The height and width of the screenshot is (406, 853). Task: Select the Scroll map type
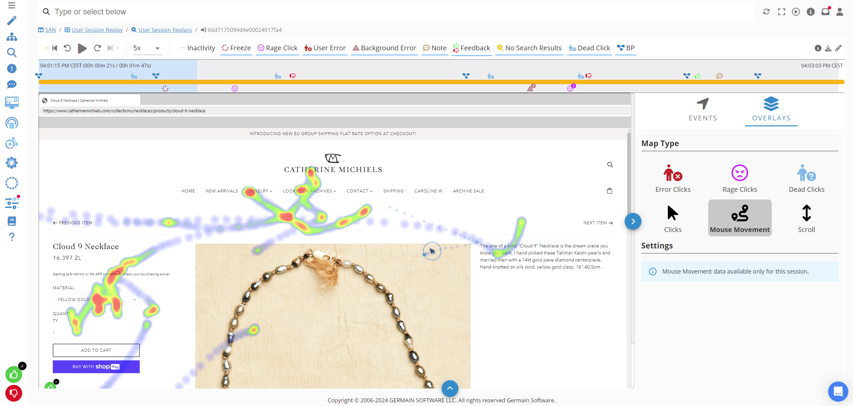806,218
